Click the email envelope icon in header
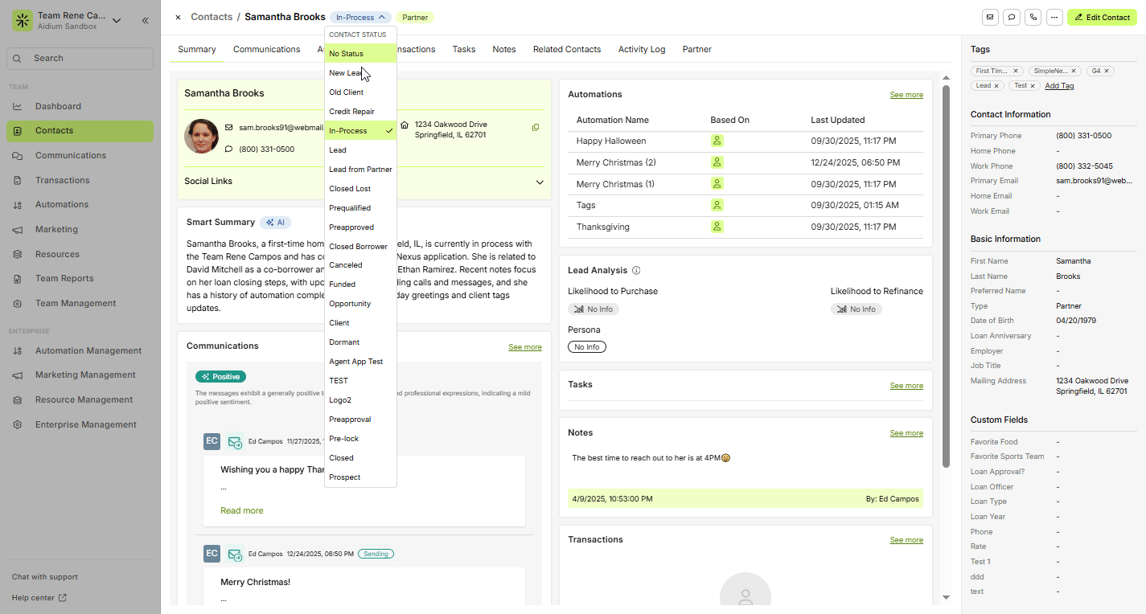The height and width of the screenshot is (614, 1146). (990, 18)
